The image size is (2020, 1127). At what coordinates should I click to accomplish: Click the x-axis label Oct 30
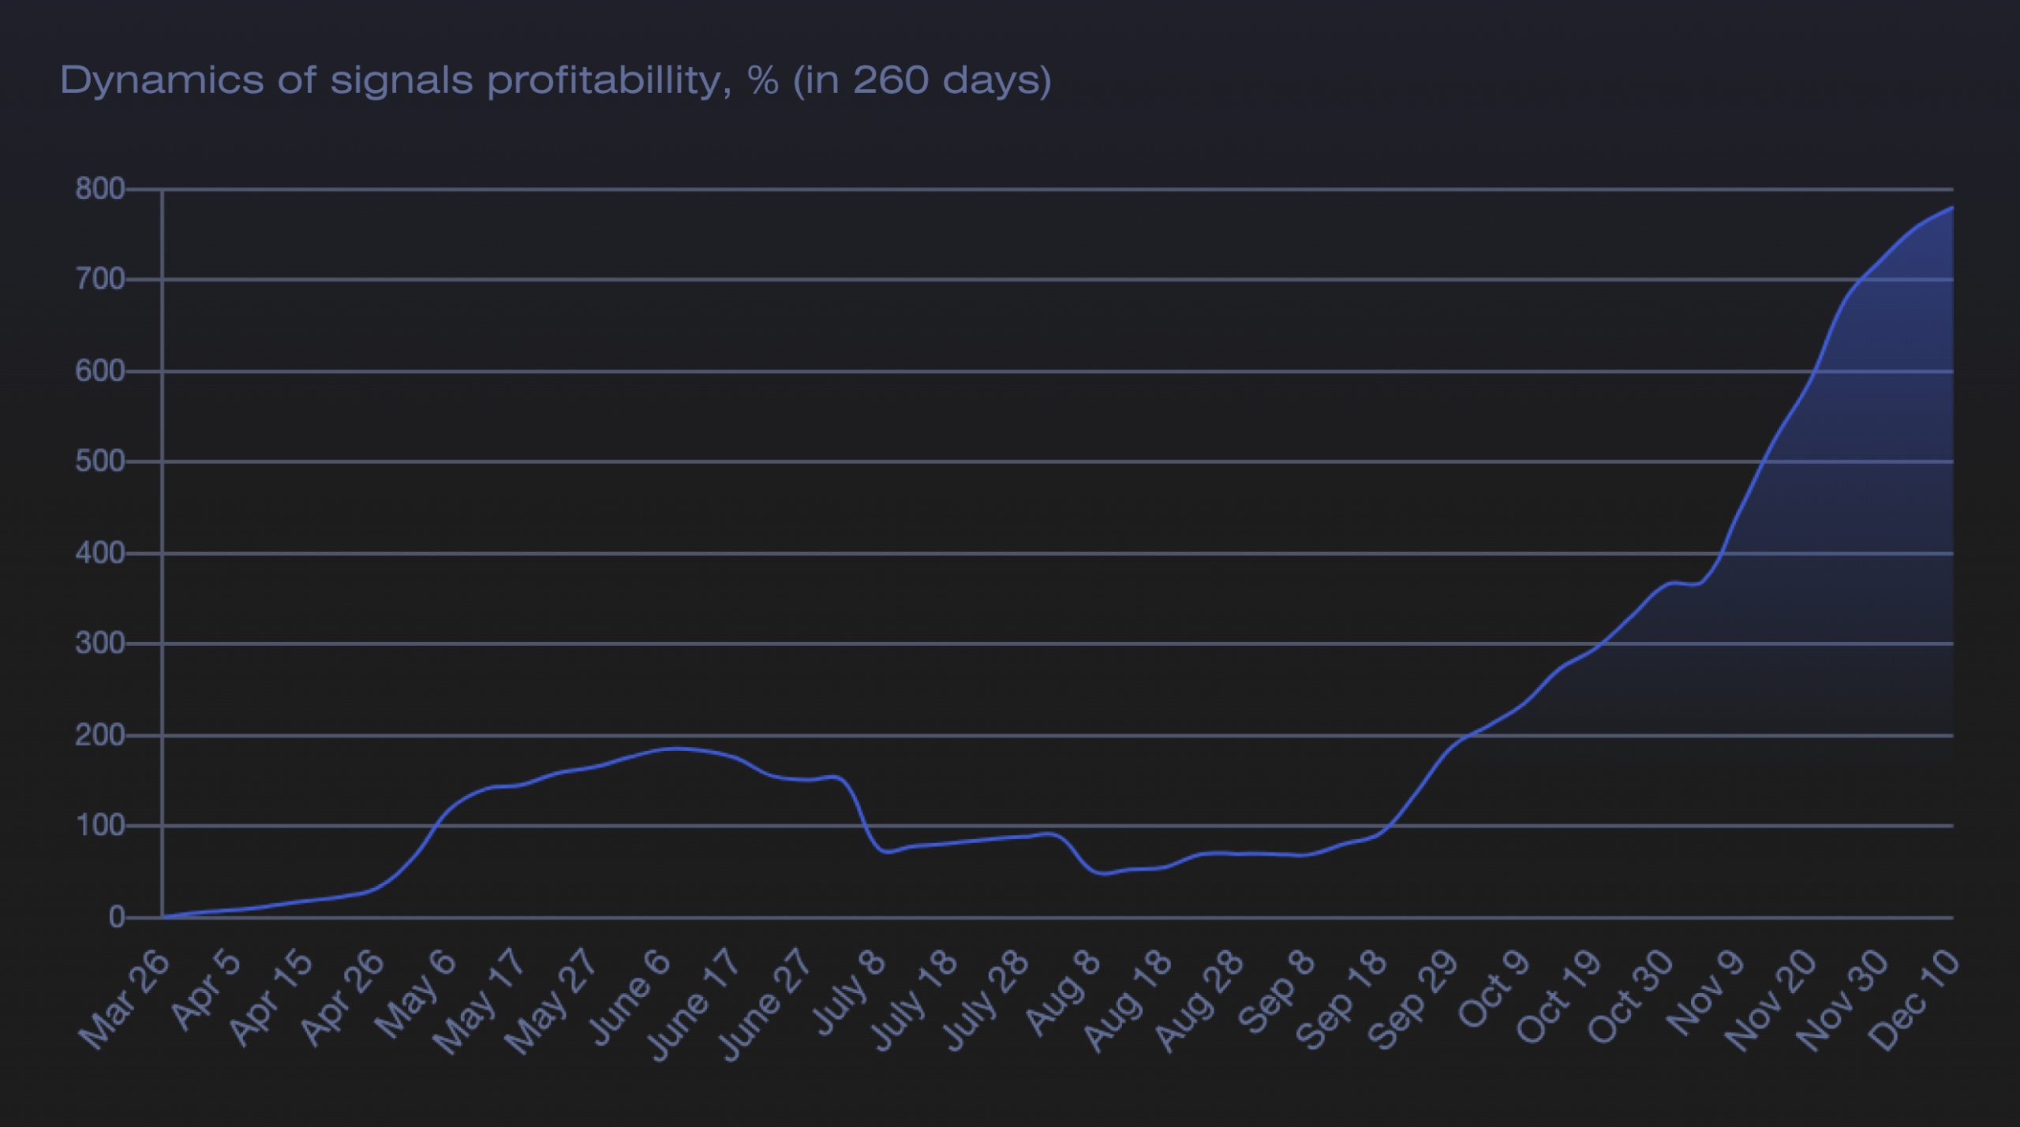(1630, 997)
